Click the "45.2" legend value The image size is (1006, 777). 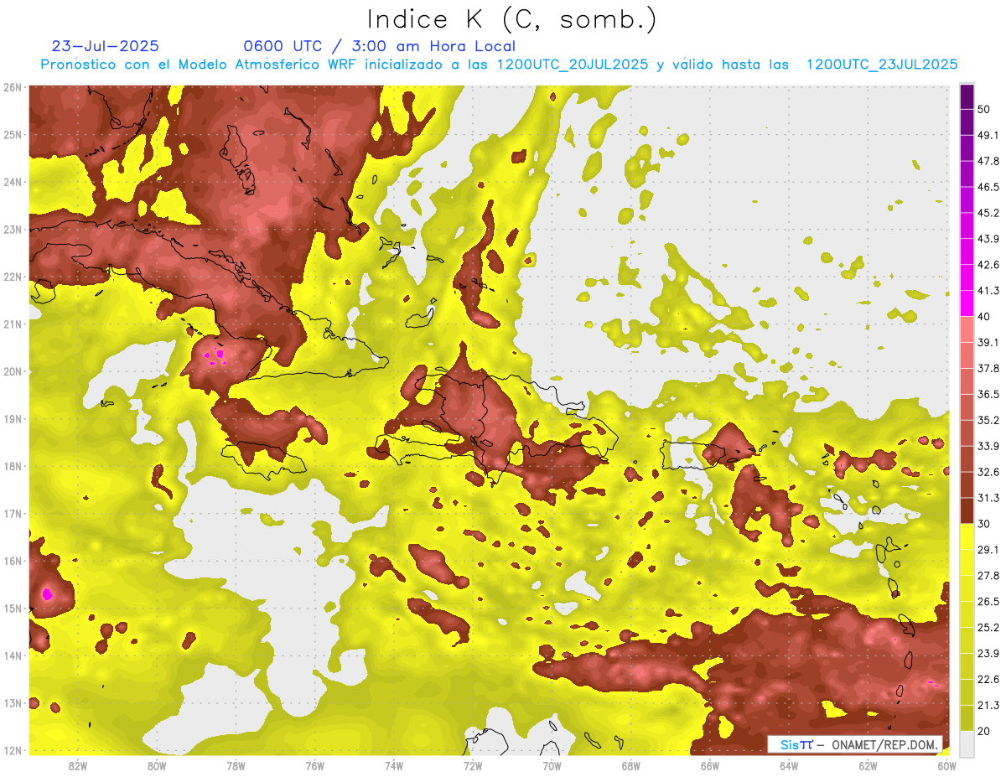click(987, 212)
